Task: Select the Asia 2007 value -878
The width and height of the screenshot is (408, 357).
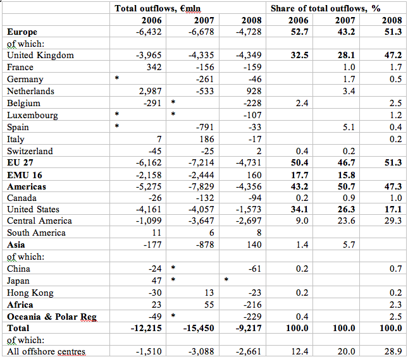Action: click(205, 245)
